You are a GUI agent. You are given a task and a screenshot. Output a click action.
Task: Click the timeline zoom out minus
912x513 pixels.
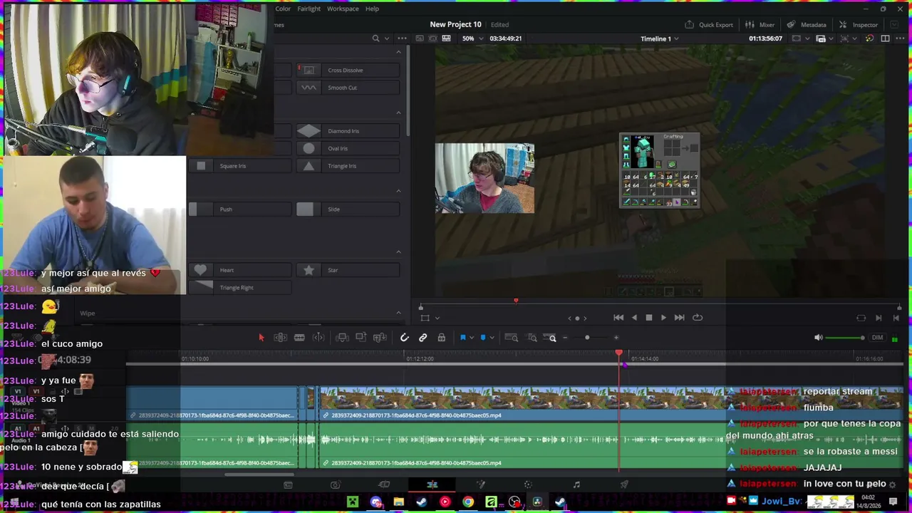tap(565, 338)
